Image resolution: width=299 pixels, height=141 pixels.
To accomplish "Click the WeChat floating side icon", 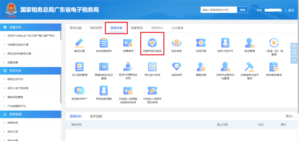I will click(294, 46).
